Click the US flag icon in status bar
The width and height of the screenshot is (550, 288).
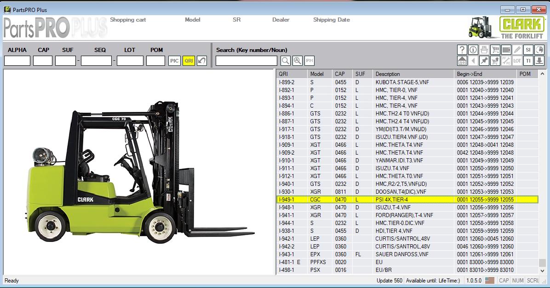(490, 280)
